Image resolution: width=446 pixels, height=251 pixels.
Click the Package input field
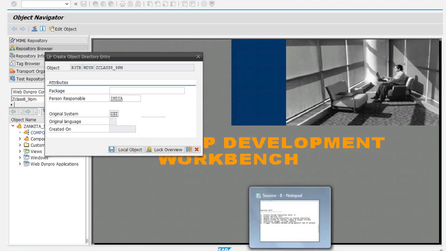[x=147, y=91]
